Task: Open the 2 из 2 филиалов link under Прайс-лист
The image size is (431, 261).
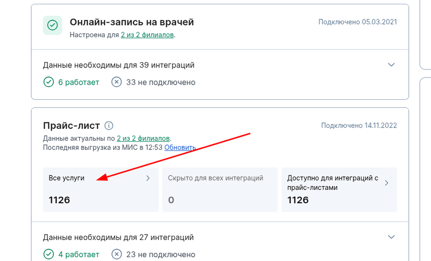Action: click(143, 139)
